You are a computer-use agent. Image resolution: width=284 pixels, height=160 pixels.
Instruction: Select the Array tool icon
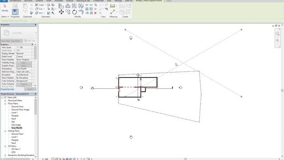pyautogui.click(x=87, y=9)
